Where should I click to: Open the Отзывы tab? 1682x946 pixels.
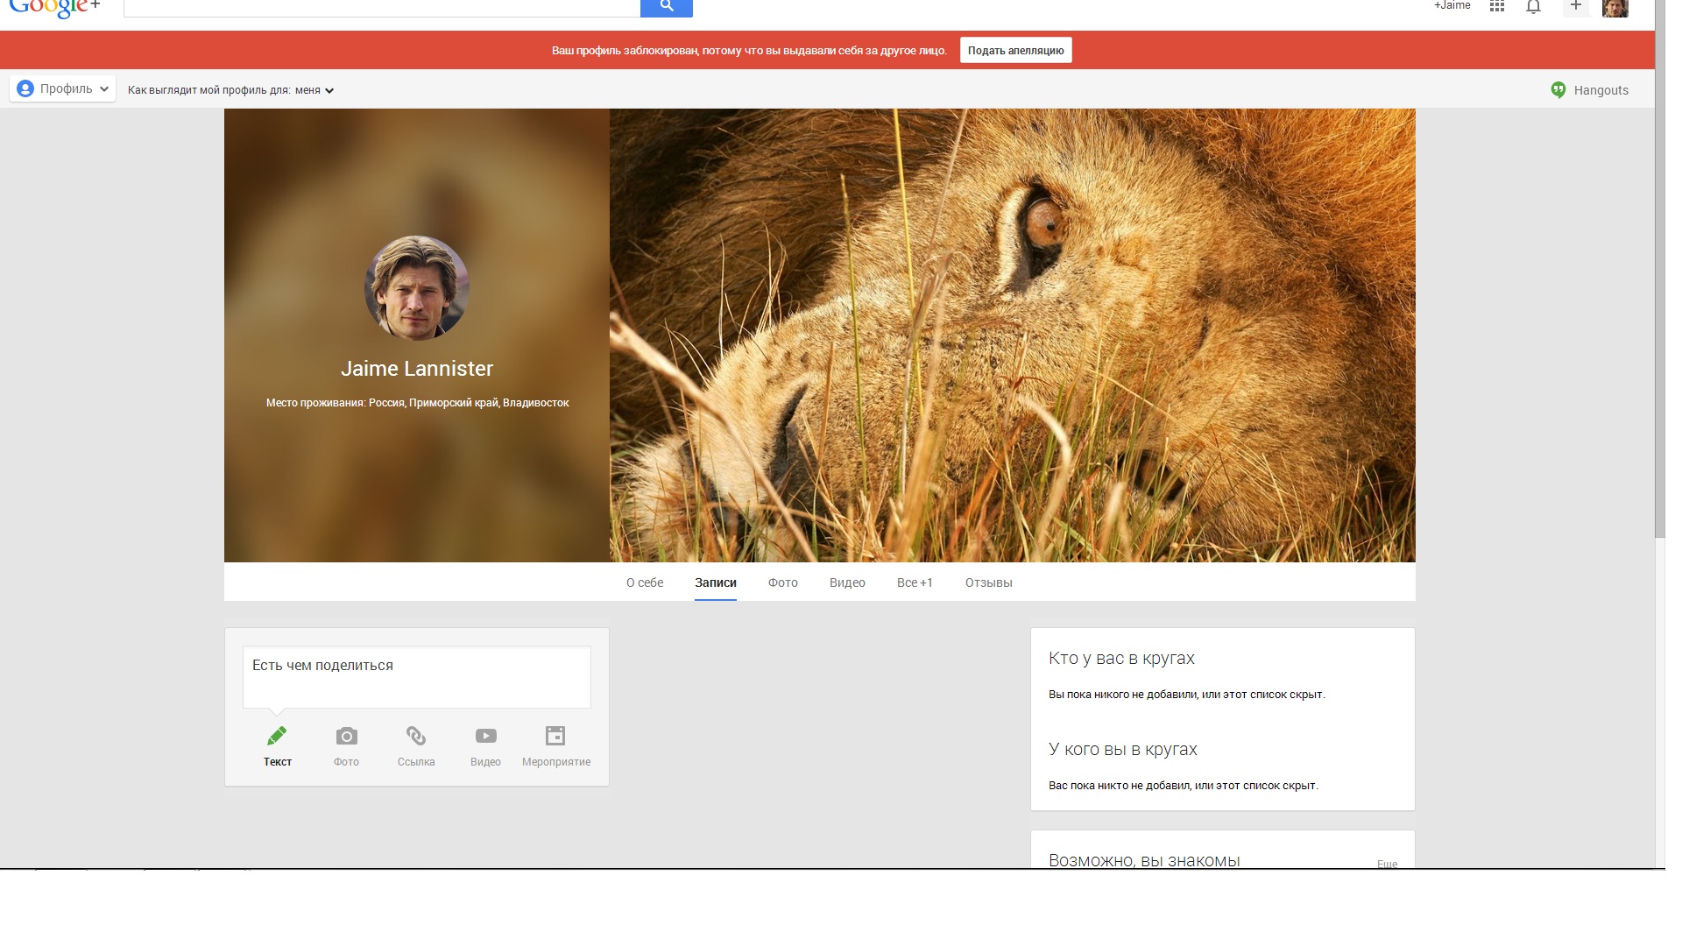click(x=988, y=582)
